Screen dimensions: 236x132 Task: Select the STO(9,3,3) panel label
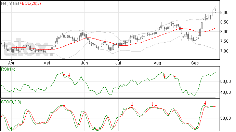click(x=11, y=102)
